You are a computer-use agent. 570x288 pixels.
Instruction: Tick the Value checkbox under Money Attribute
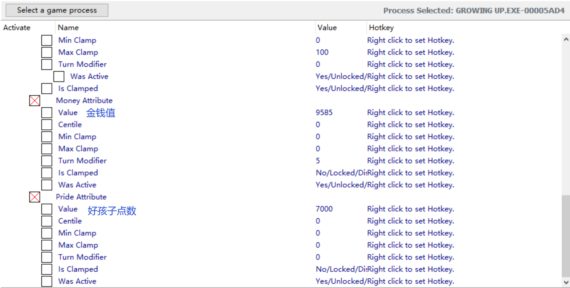coord(47,113)
